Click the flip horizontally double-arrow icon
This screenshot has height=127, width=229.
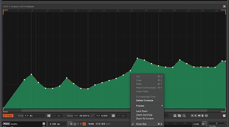click(x=199, y=116)
